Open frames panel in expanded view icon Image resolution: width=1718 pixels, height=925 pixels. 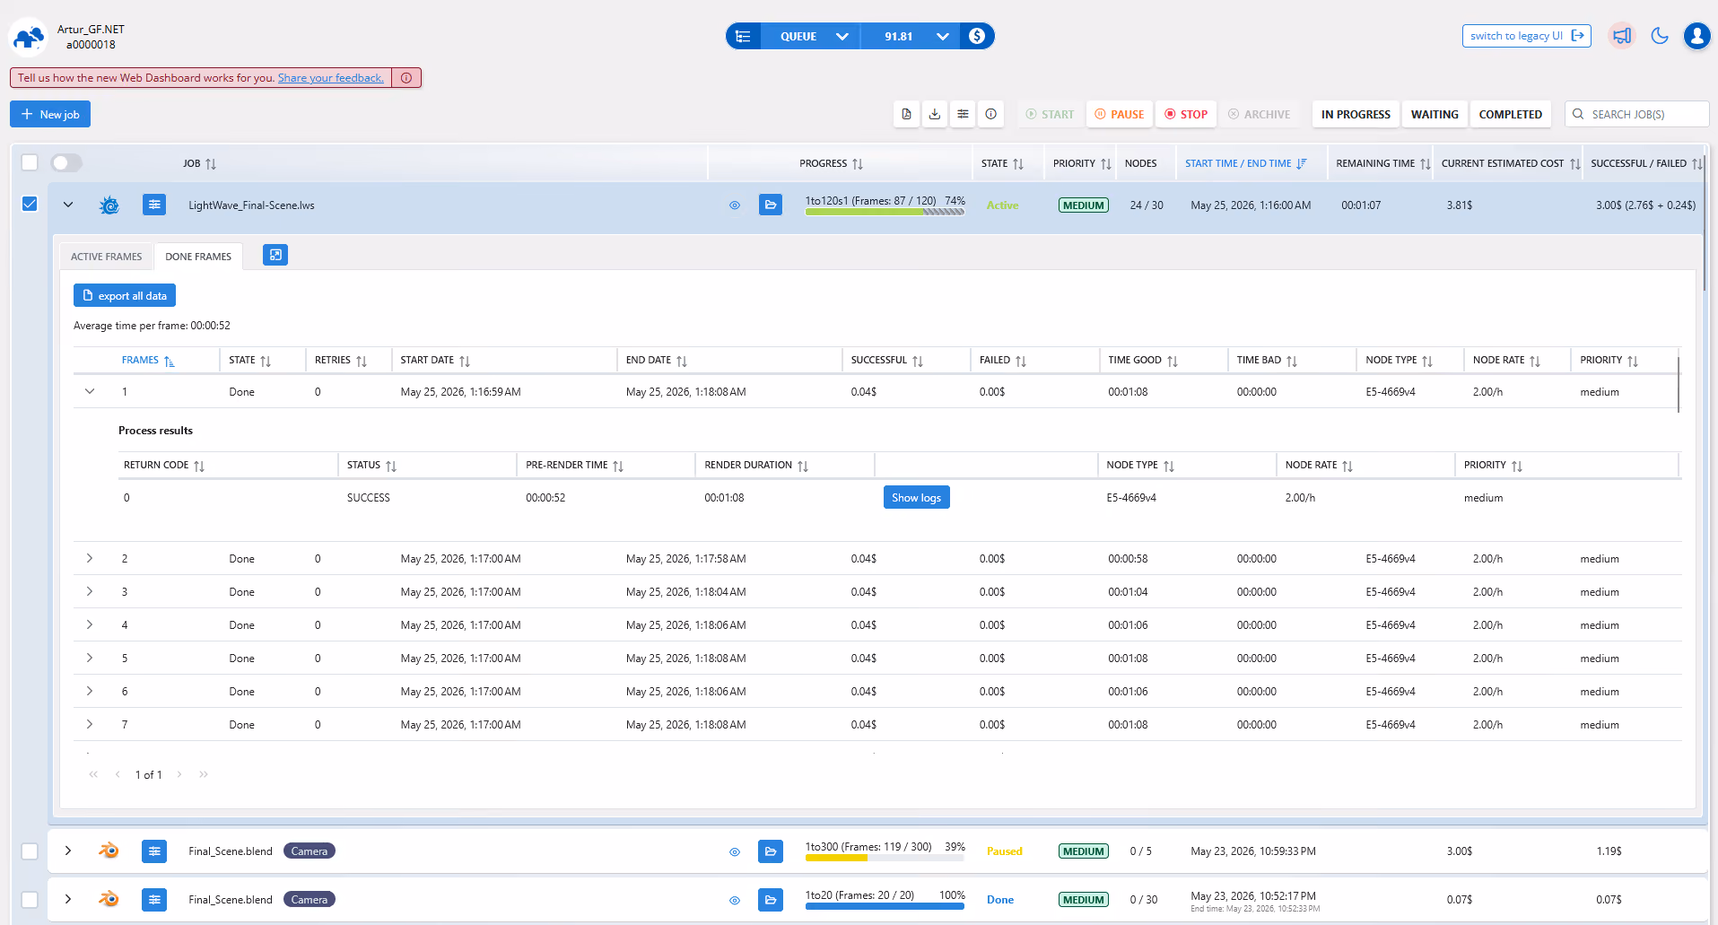pos(275,256)
